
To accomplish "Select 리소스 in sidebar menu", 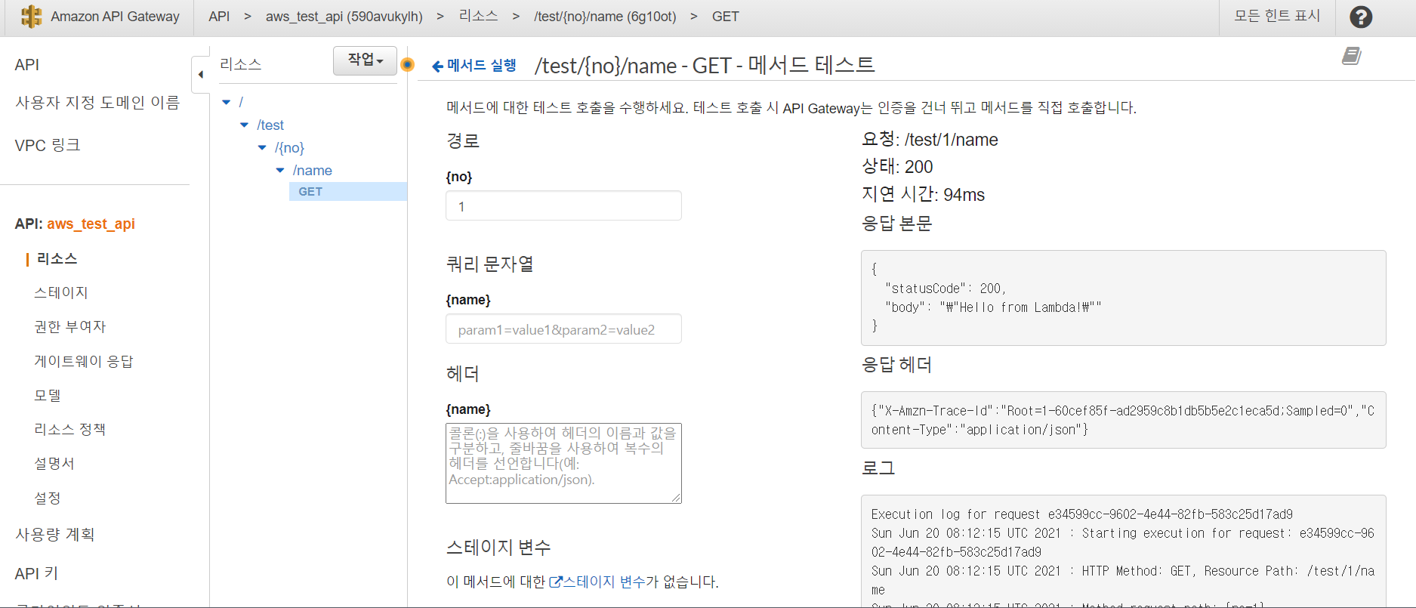I will click(x=57, y=258).
